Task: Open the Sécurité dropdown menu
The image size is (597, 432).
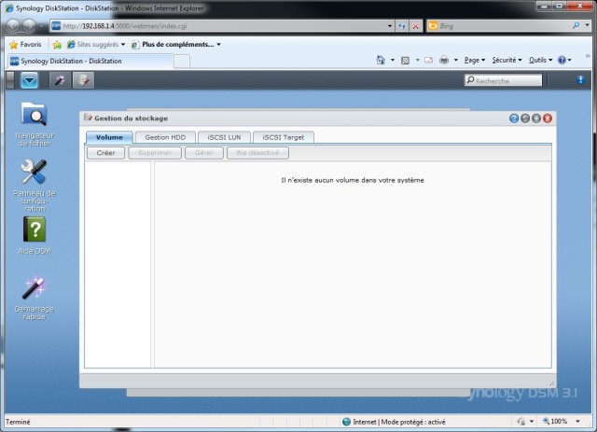Action: pos(507,60)
